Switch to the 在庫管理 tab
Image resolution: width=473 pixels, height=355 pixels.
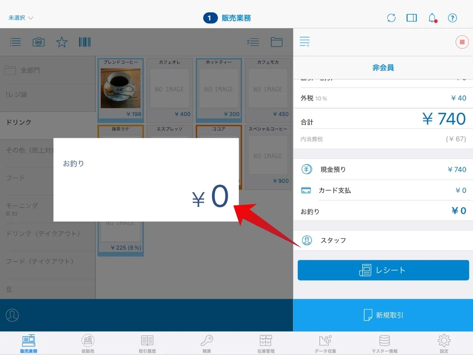click(266, 344)
